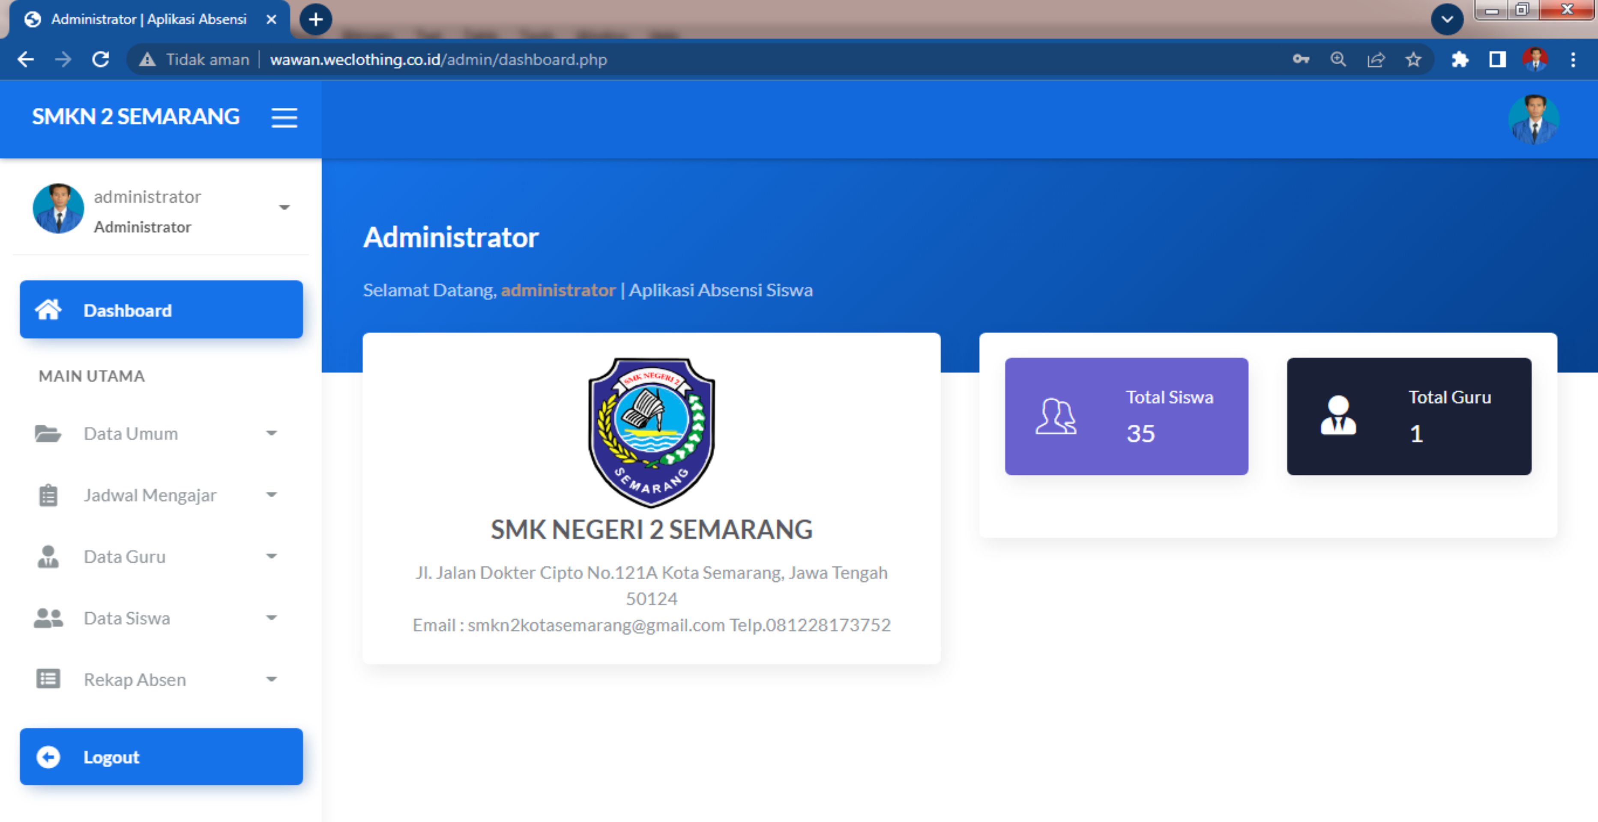1598x822 pixels.
Task: Click the Dashboard home icon
Action: coord(48,310)
